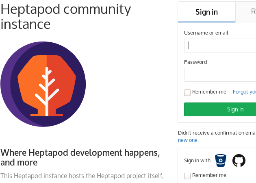Click the GitHub sign-in icon
The height and width of the screenshot is (183, 256).
(239, 161)
